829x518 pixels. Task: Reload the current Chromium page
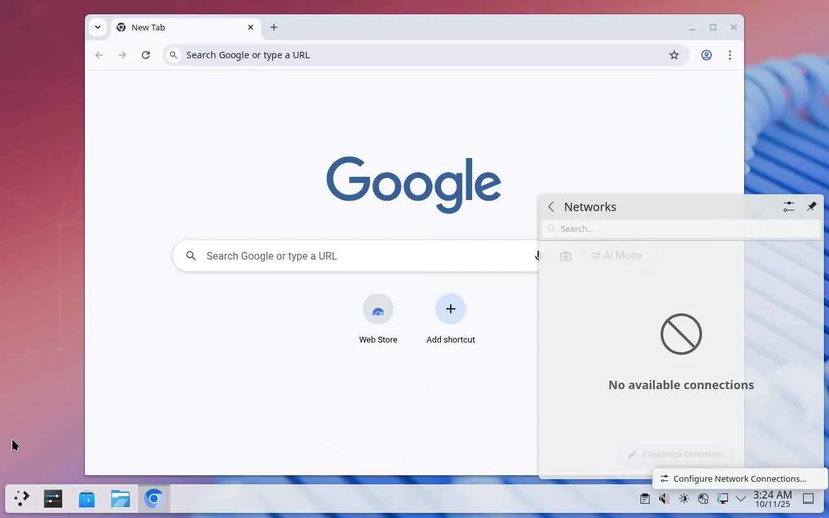point(146,55)
